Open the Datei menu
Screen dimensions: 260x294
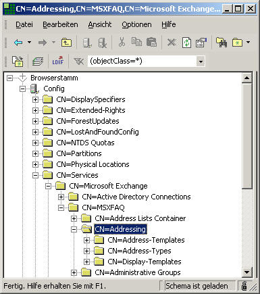point(24,24)
